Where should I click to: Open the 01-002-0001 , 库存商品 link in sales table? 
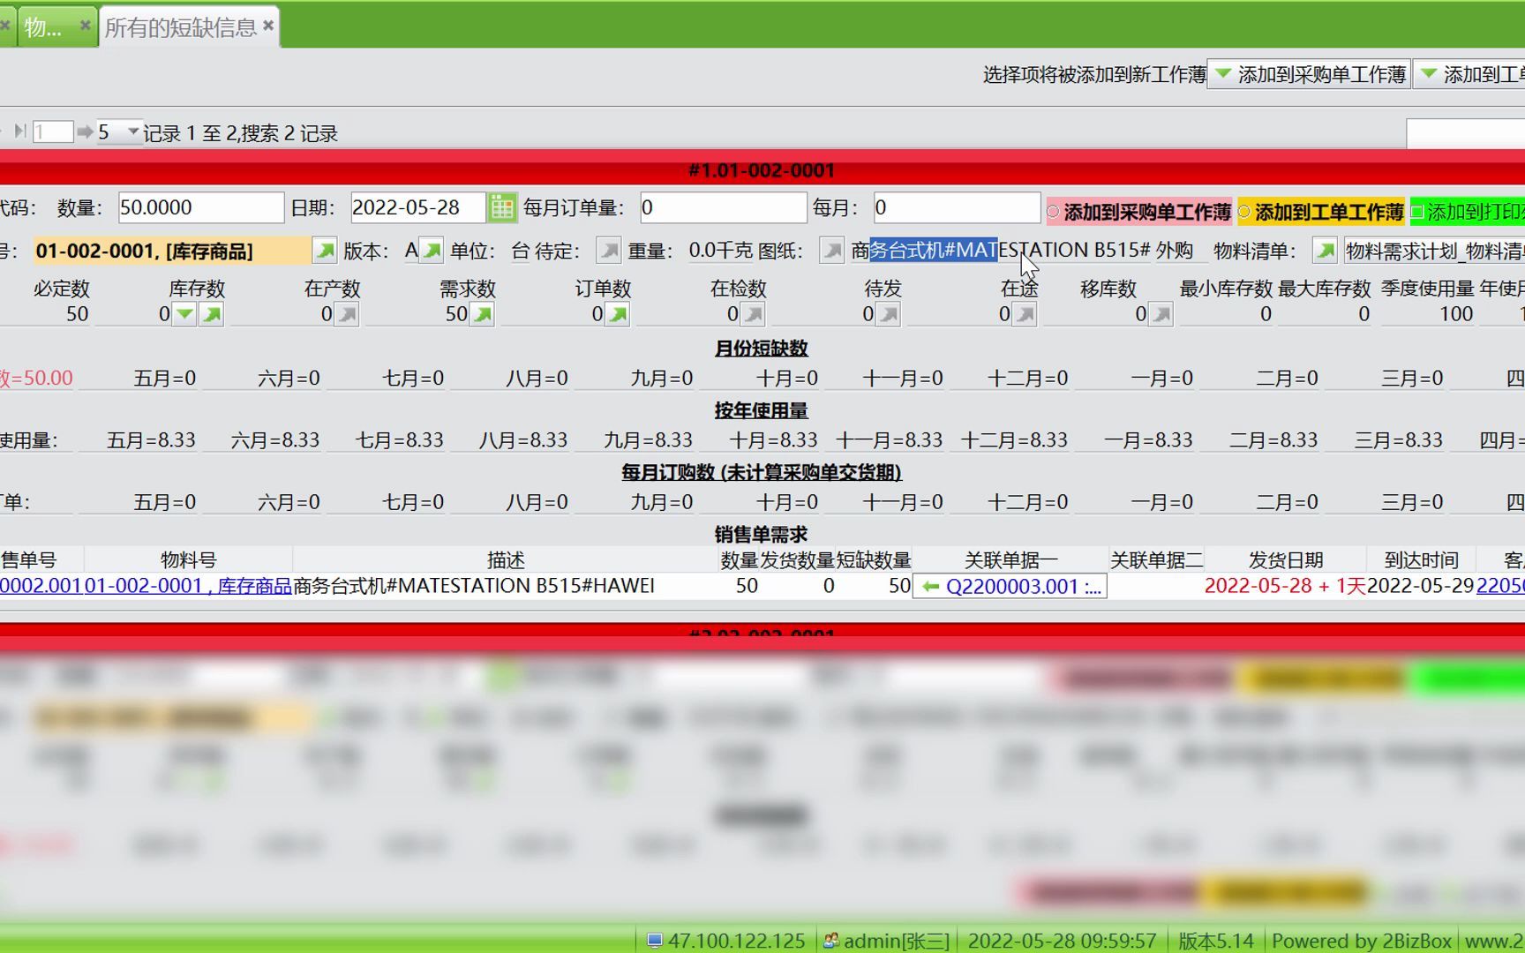pos(188,586)
